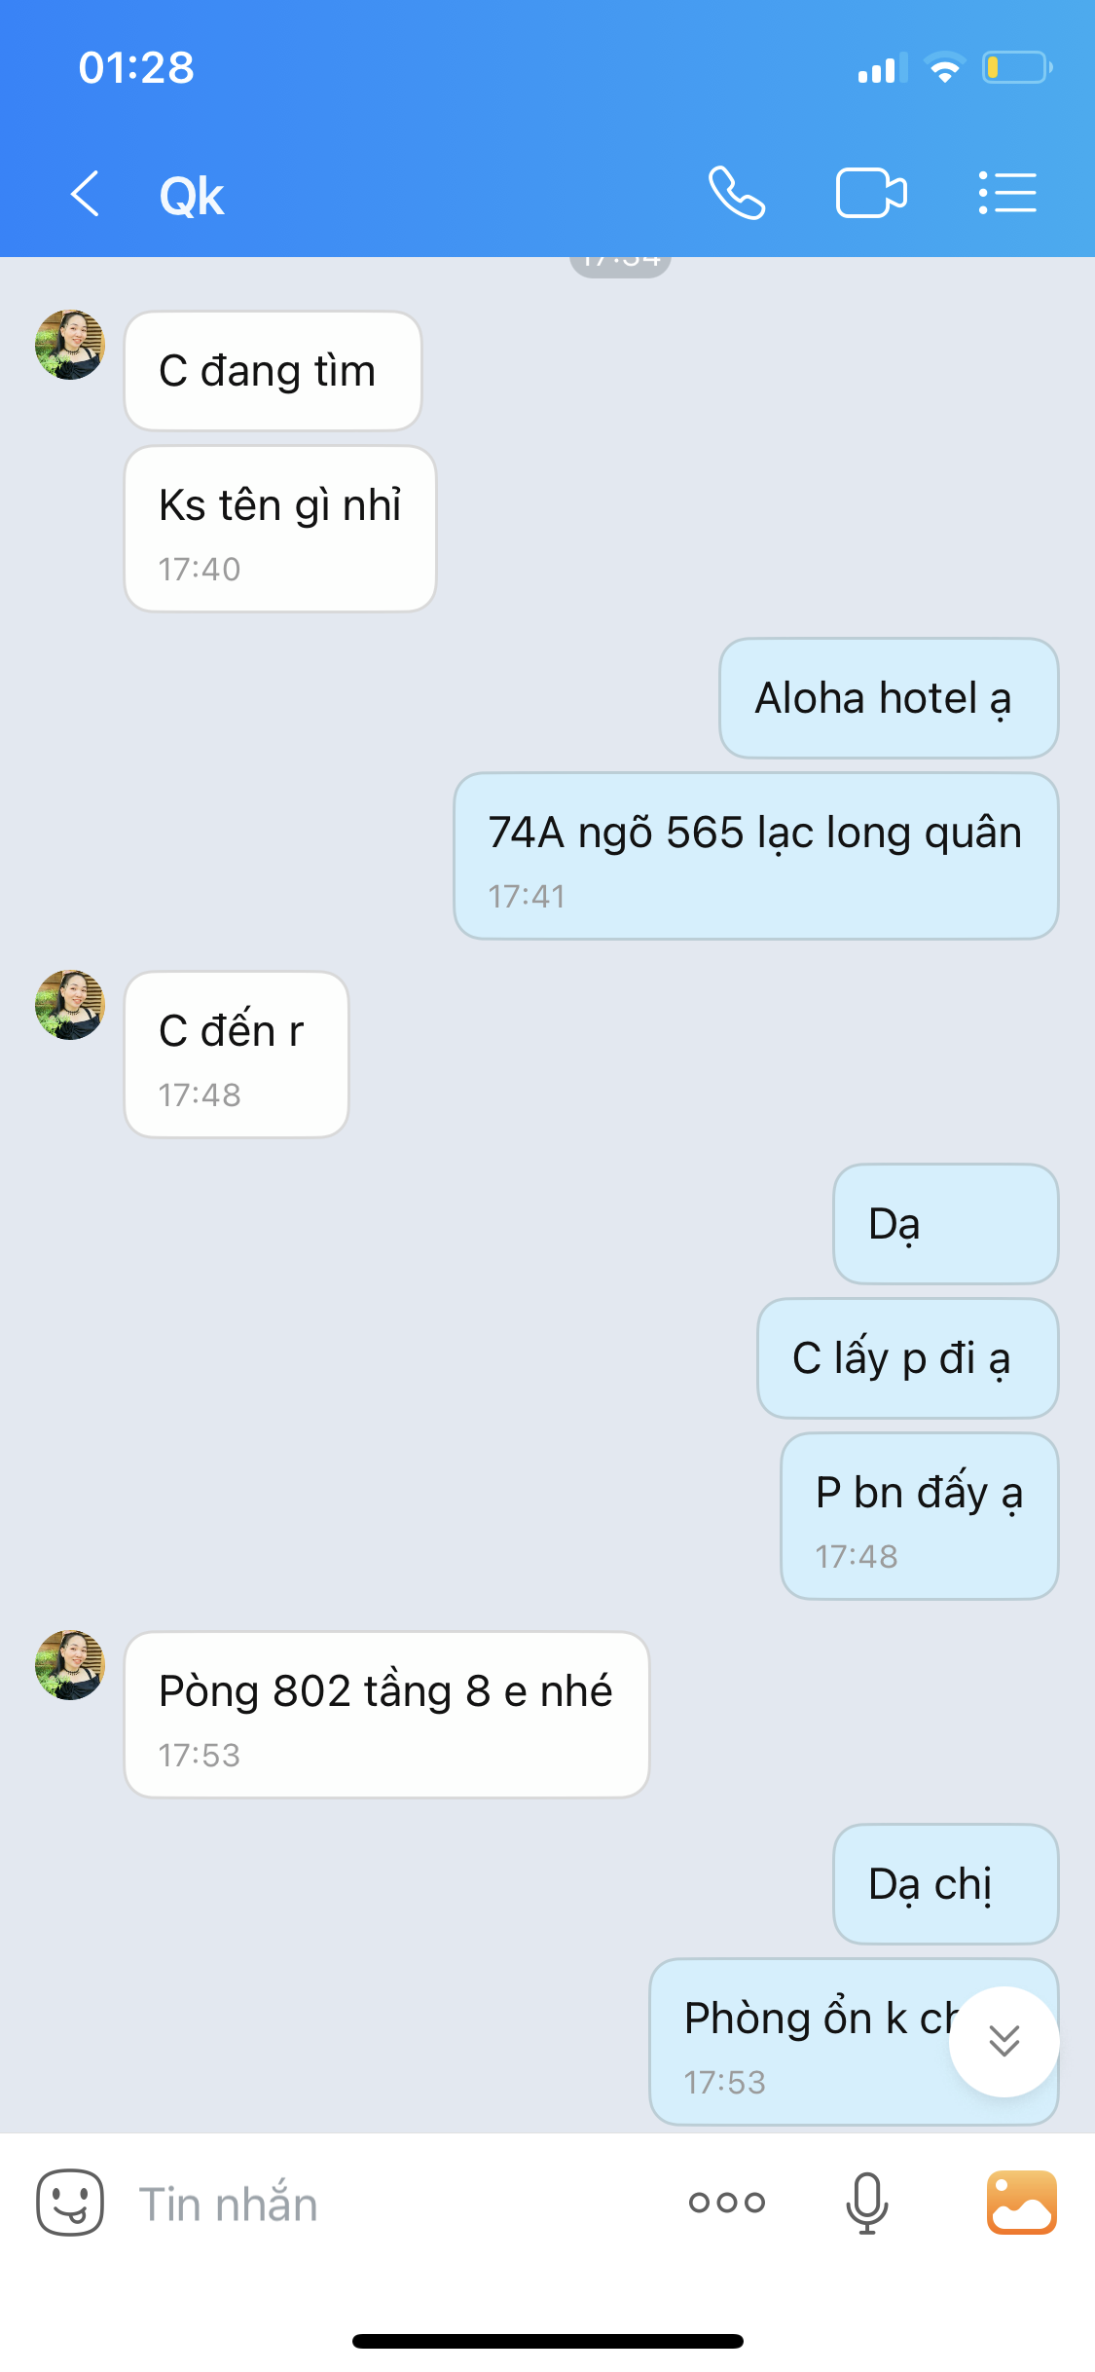Focus the Tin nhắn message field
Image resolution: width=1095 pixels, height=2372 pixels.
[389, 2204]
